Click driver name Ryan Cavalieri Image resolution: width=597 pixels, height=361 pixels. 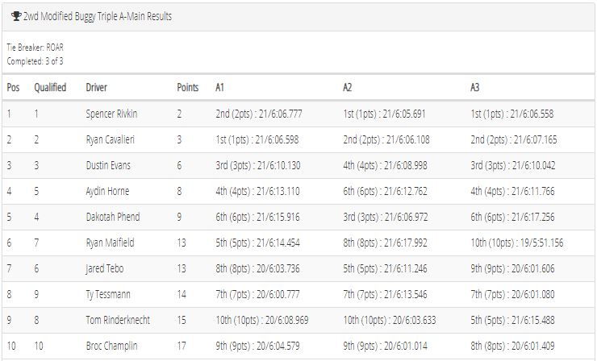click(x=110, y=139)
